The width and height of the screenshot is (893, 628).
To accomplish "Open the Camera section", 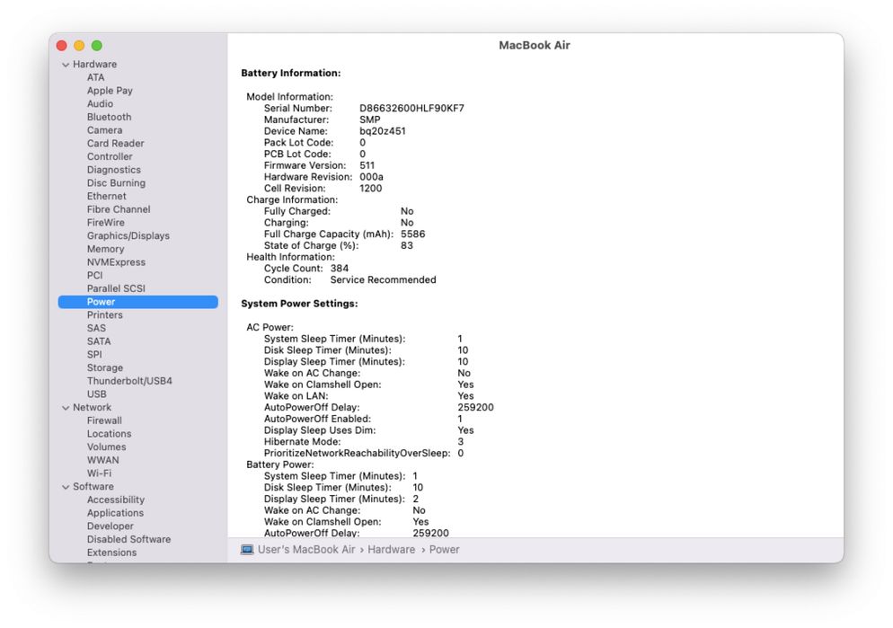I will pos(105,129).
